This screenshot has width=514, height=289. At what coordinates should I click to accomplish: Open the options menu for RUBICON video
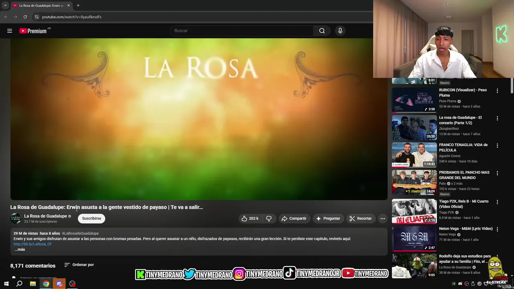pyautogui.click(x=497, y=91)
